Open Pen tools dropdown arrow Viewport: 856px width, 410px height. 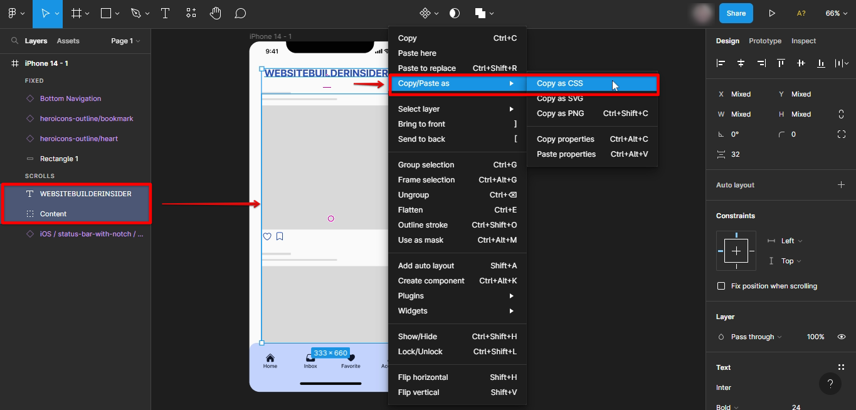click(147, 13)
